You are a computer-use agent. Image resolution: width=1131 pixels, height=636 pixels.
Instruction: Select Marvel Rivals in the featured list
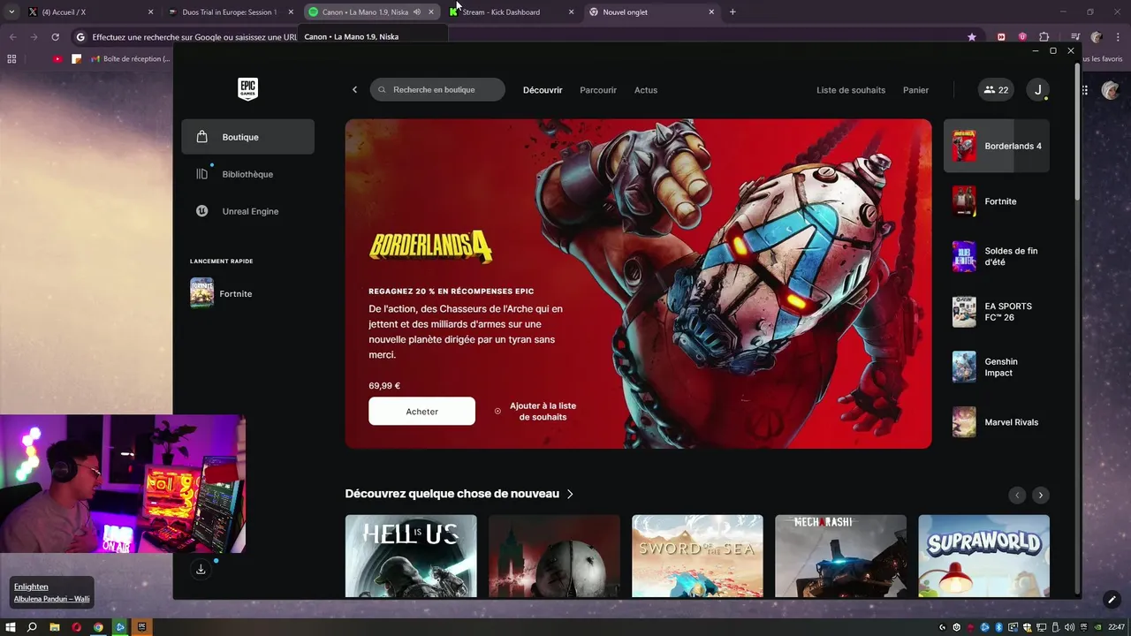coord(997,422)
